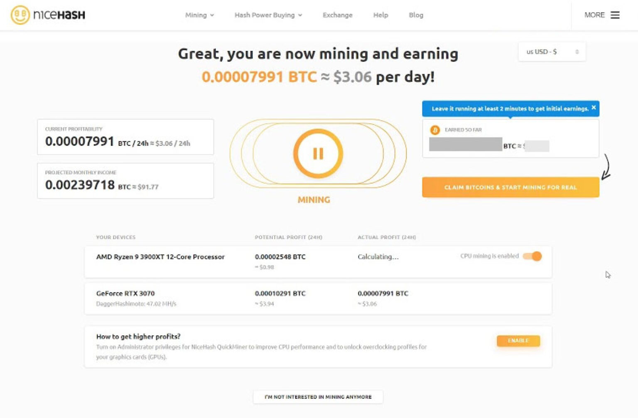Click the NiceHash smiley logo
The image size is (638, 418).
20,15
